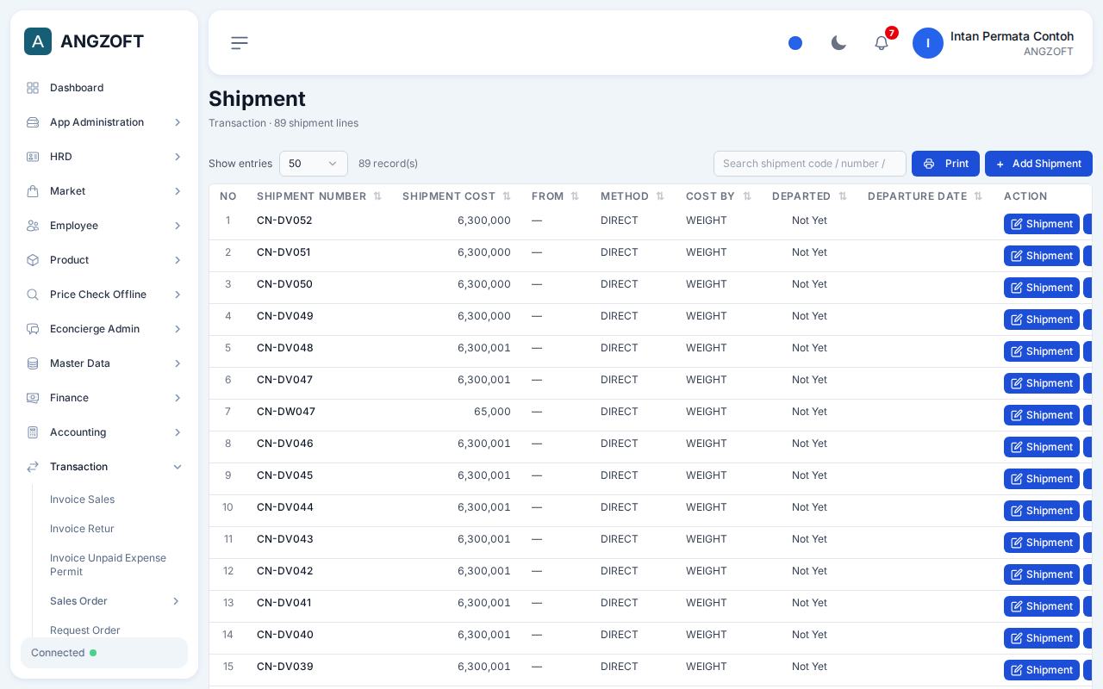
Task: Click Shipment button for CN-DW047
Action: coord(1042,415)
